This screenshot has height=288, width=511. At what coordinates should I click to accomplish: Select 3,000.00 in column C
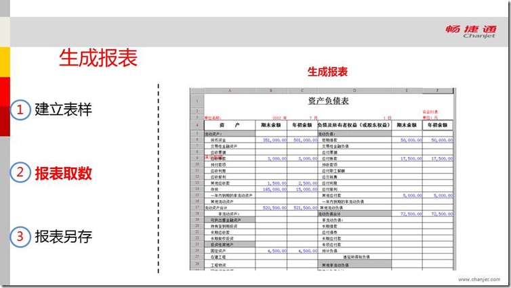click(x=302, y=158)
